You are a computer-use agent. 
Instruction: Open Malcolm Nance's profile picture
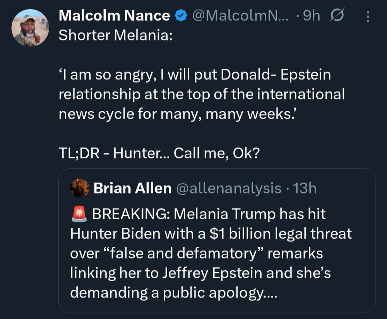coord(30,28)
